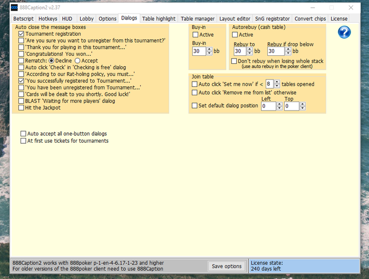Enable the Buy-in Active checkbox

[x=195, y=35]
